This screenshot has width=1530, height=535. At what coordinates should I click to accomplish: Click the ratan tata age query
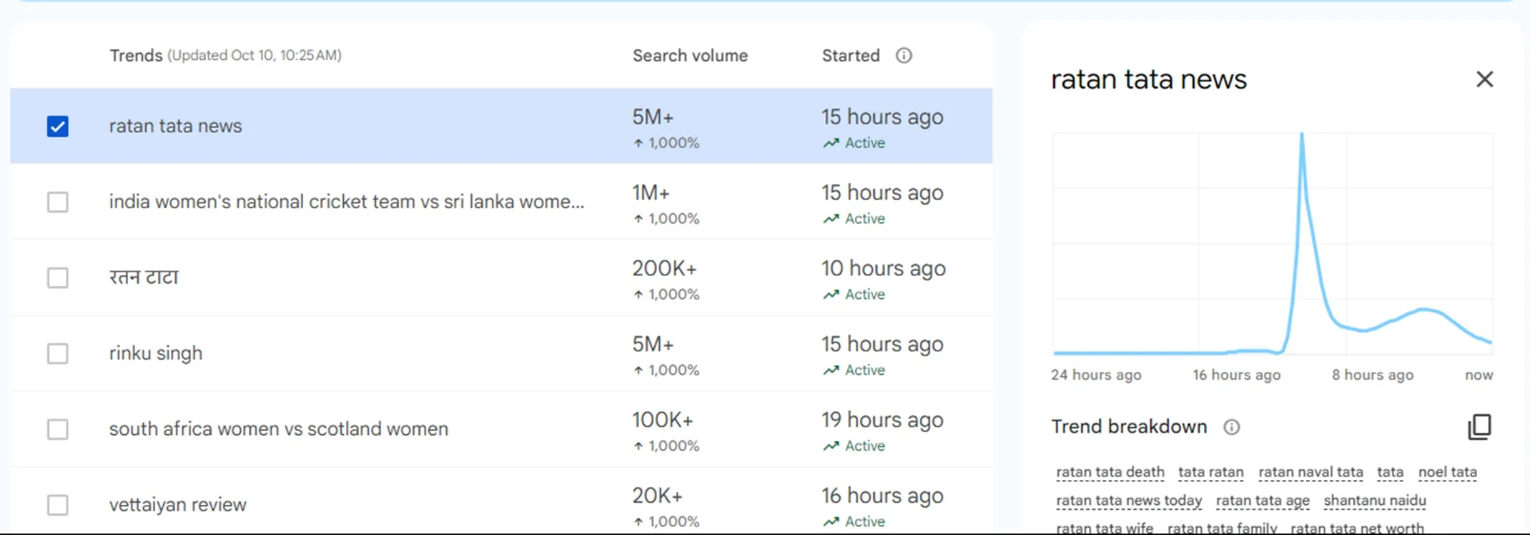[x=1262, y=501]
